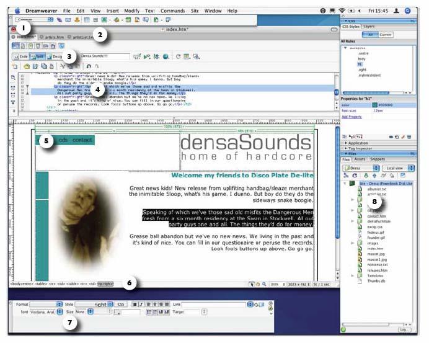This screenshot has height=343, width=429.
Task: Open the View options icon
Action: coord(187,56)
